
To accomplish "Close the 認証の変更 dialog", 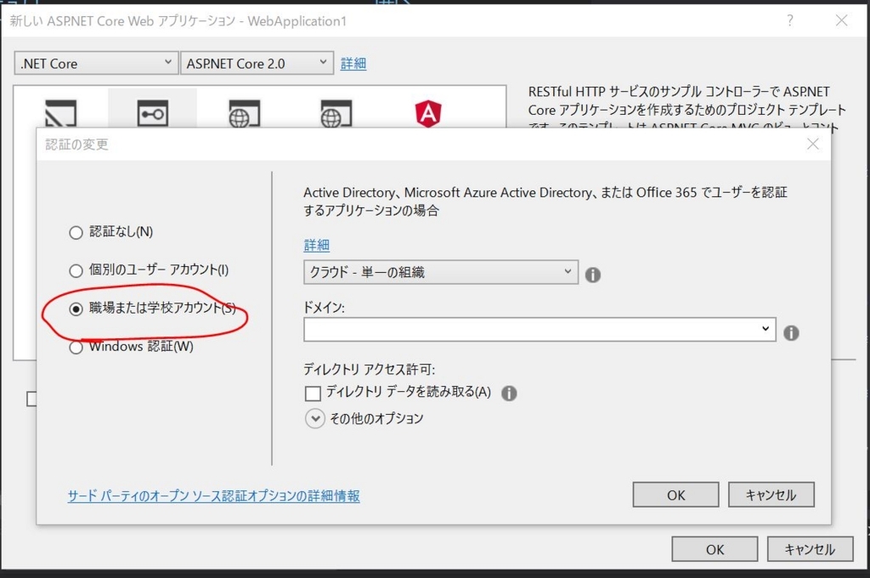I will (813, 144).
